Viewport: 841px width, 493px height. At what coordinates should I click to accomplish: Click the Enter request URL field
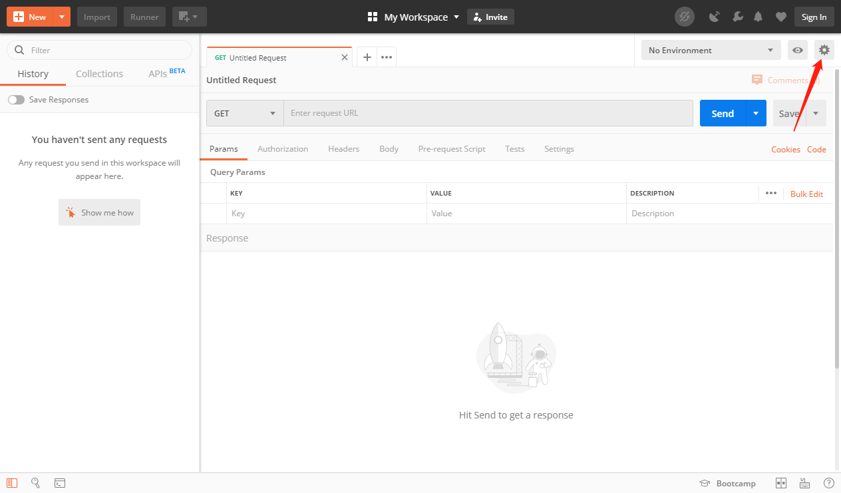pos(488,113)
